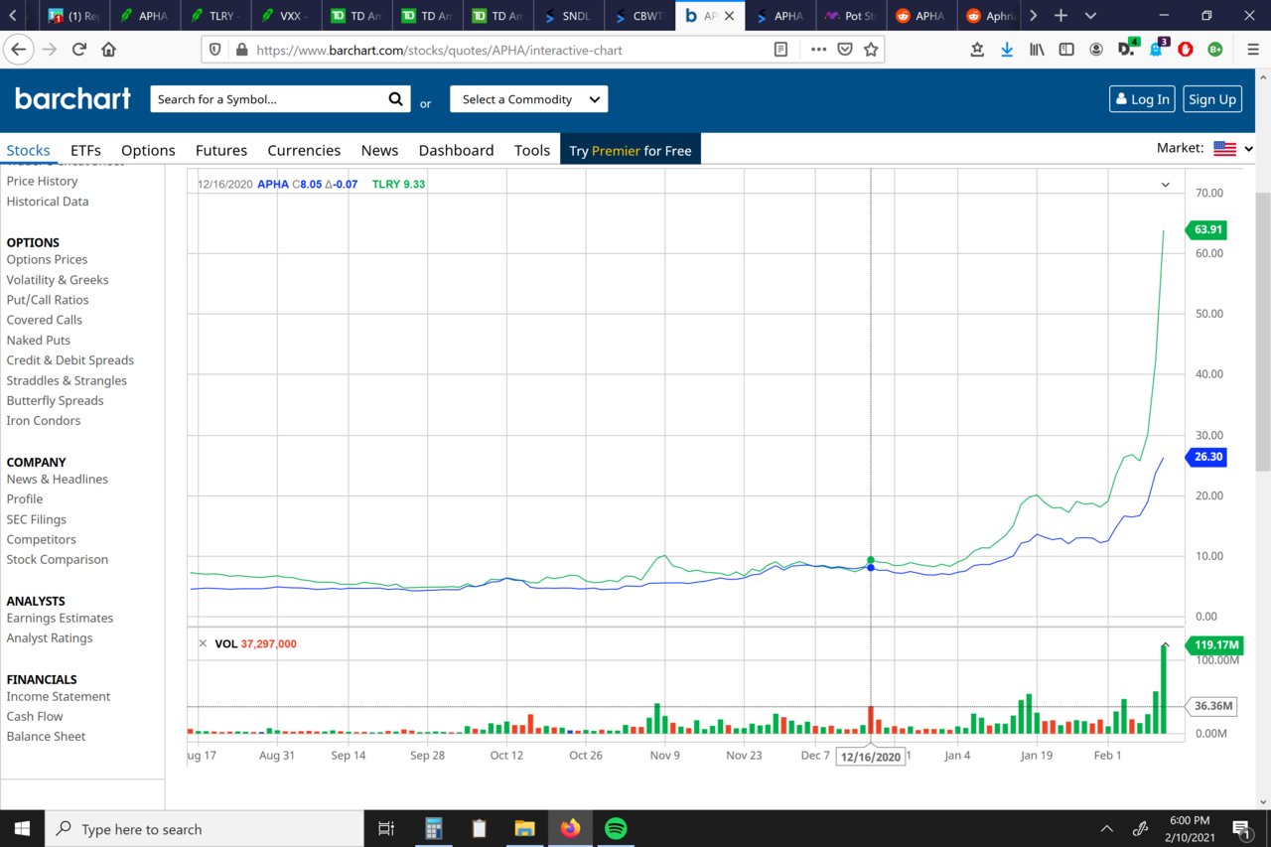
Task: Open Volatility & Greeks link
Action: click(x=58, y=280)
